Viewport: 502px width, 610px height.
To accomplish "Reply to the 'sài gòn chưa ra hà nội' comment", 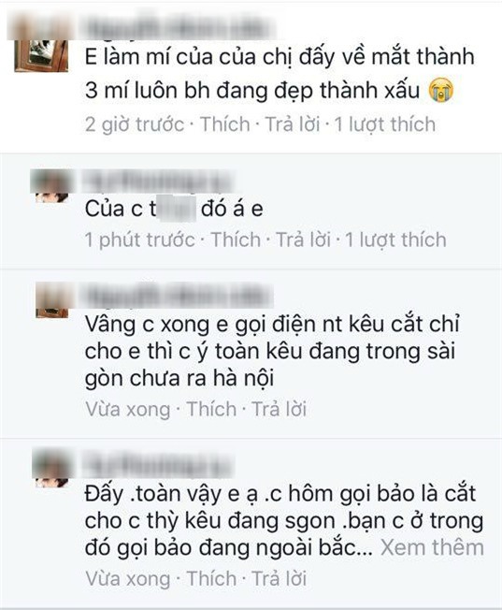I will pyautogui.click(x=280, y=409).
